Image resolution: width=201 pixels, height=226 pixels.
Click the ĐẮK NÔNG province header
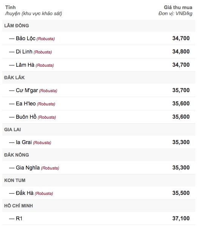tap(17, 155)
